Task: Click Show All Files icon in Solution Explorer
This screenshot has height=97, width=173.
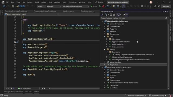Action: point(114,15)
